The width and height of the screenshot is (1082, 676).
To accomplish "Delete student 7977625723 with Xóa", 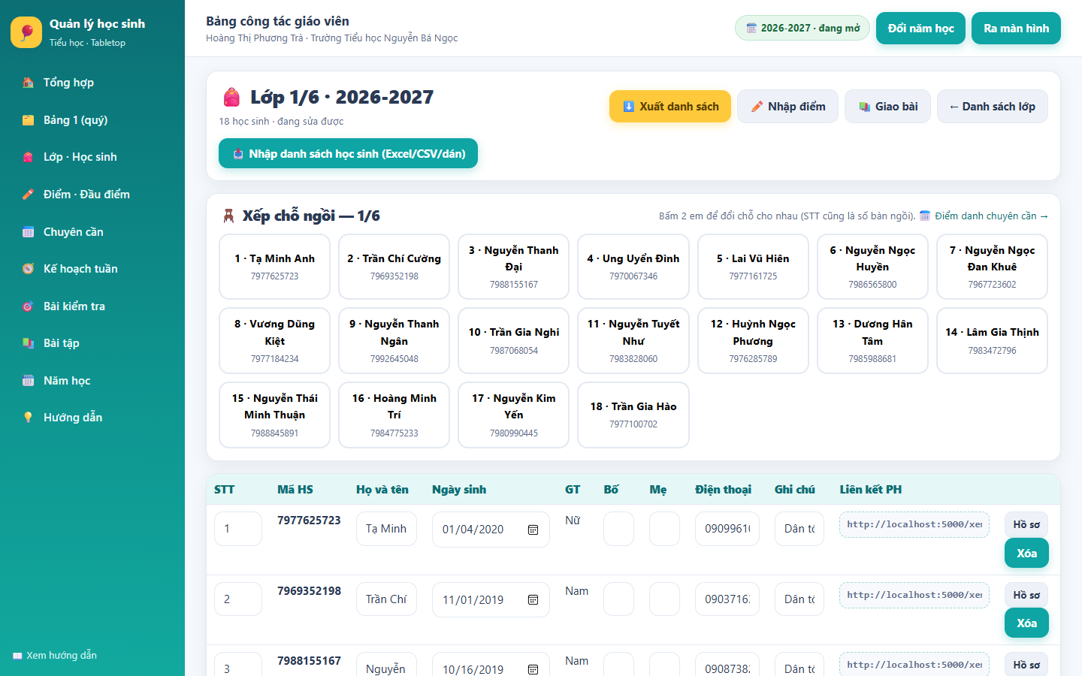I will pyautogui.click(x=1026, y=554).
